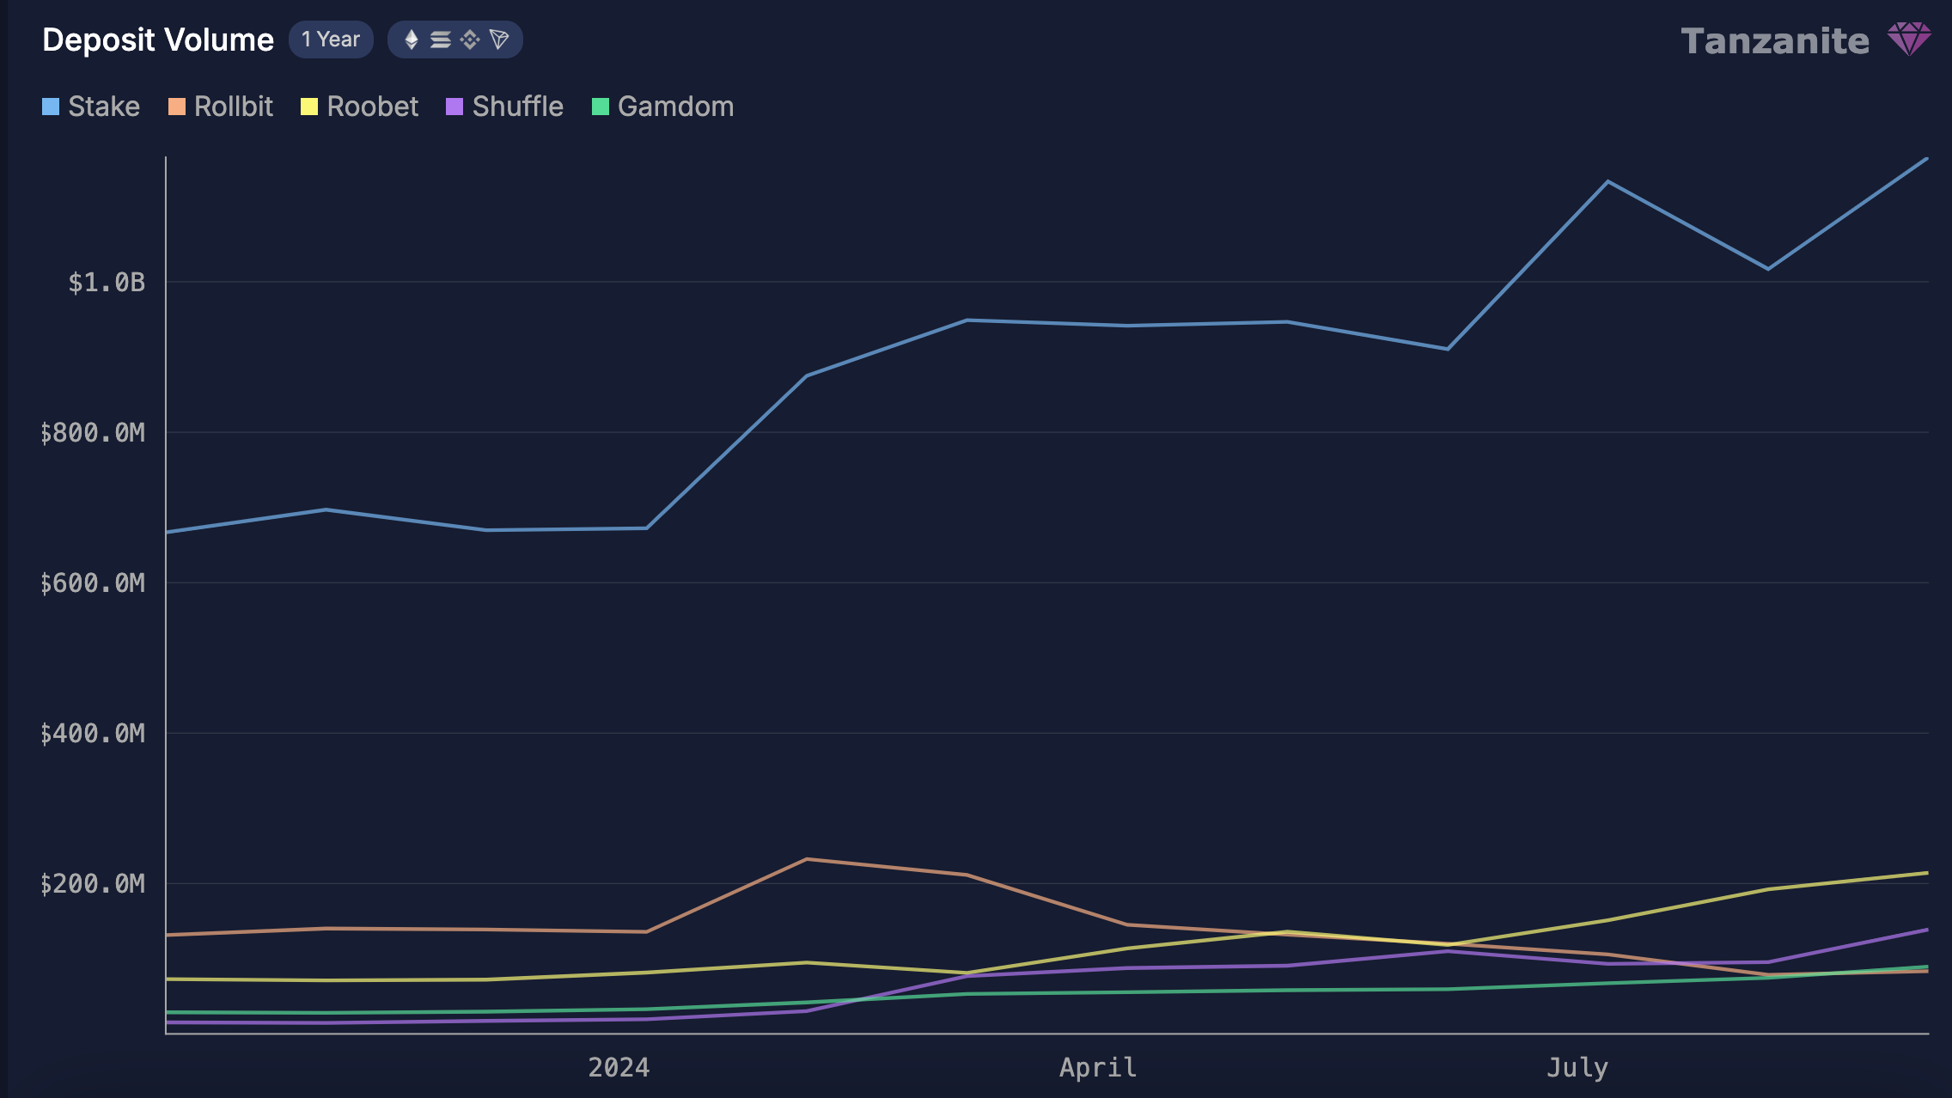Toggle the Roobet series in the legend
Screen dimensions: 1952x1098
pyautogui.click(x=359, y=107)
